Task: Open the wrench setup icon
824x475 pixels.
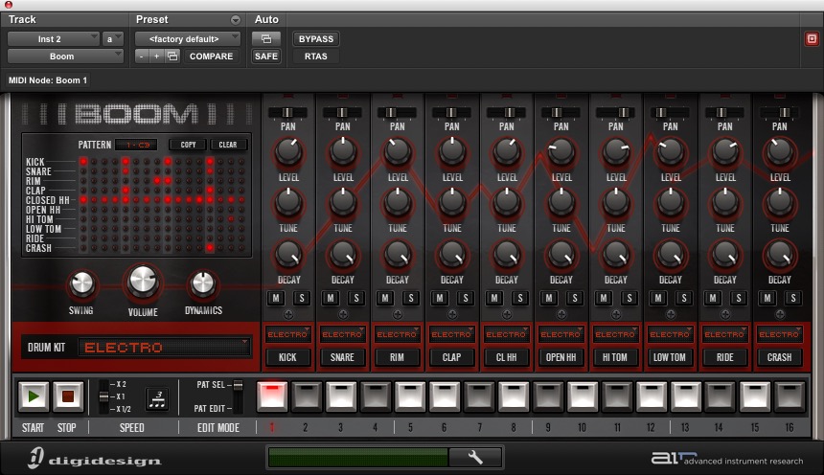Action: coord(475,457)
